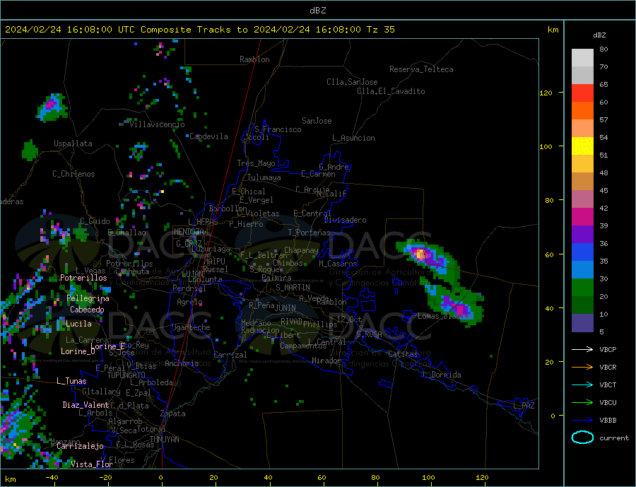Click the yellow storm core east of M_Caseros
The width and height of the screenshot is (636, 487).
[420, 254]
